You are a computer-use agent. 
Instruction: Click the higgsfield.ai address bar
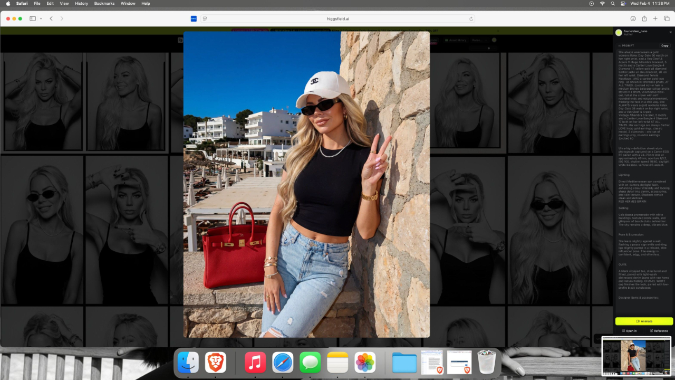[337, 18]
